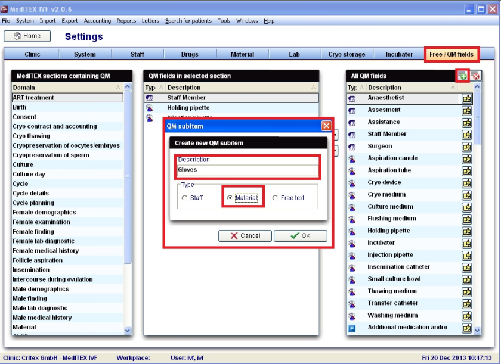This screenshot has height=364, width=501.
Task: Open the Help menu
Action: [269, 21]
